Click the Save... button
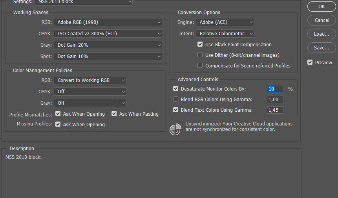Image resolution: width=338 pixels, height=198 pixels. [x=322, y=48]
